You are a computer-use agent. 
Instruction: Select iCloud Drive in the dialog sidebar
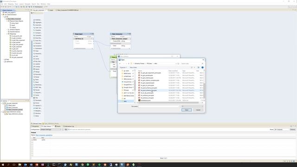[128, 82]
